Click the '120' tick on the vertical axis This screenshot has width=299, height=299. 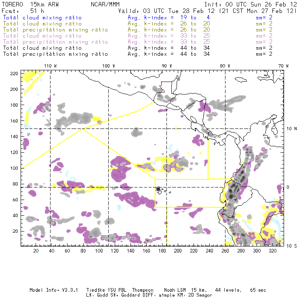click(x=14, y=152)
